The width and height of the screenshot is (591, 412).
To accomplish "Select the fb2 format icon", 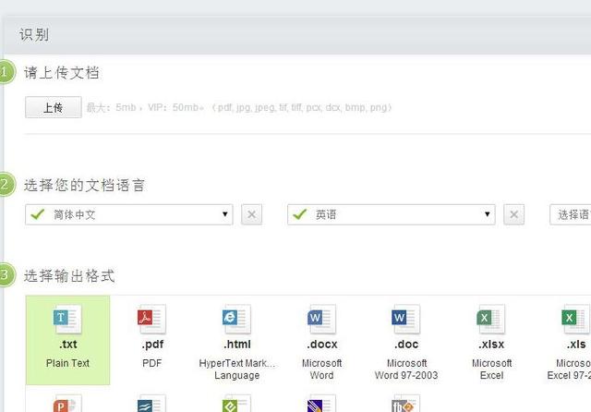I will click(x=406, y=404).
